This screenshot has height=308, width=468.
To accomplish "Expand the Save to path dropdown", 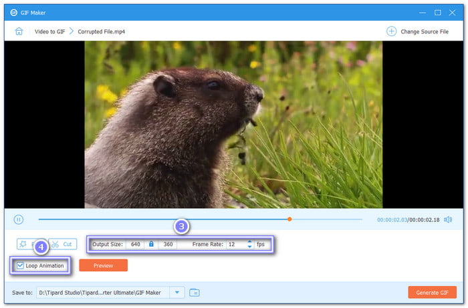I will [177, 292].
